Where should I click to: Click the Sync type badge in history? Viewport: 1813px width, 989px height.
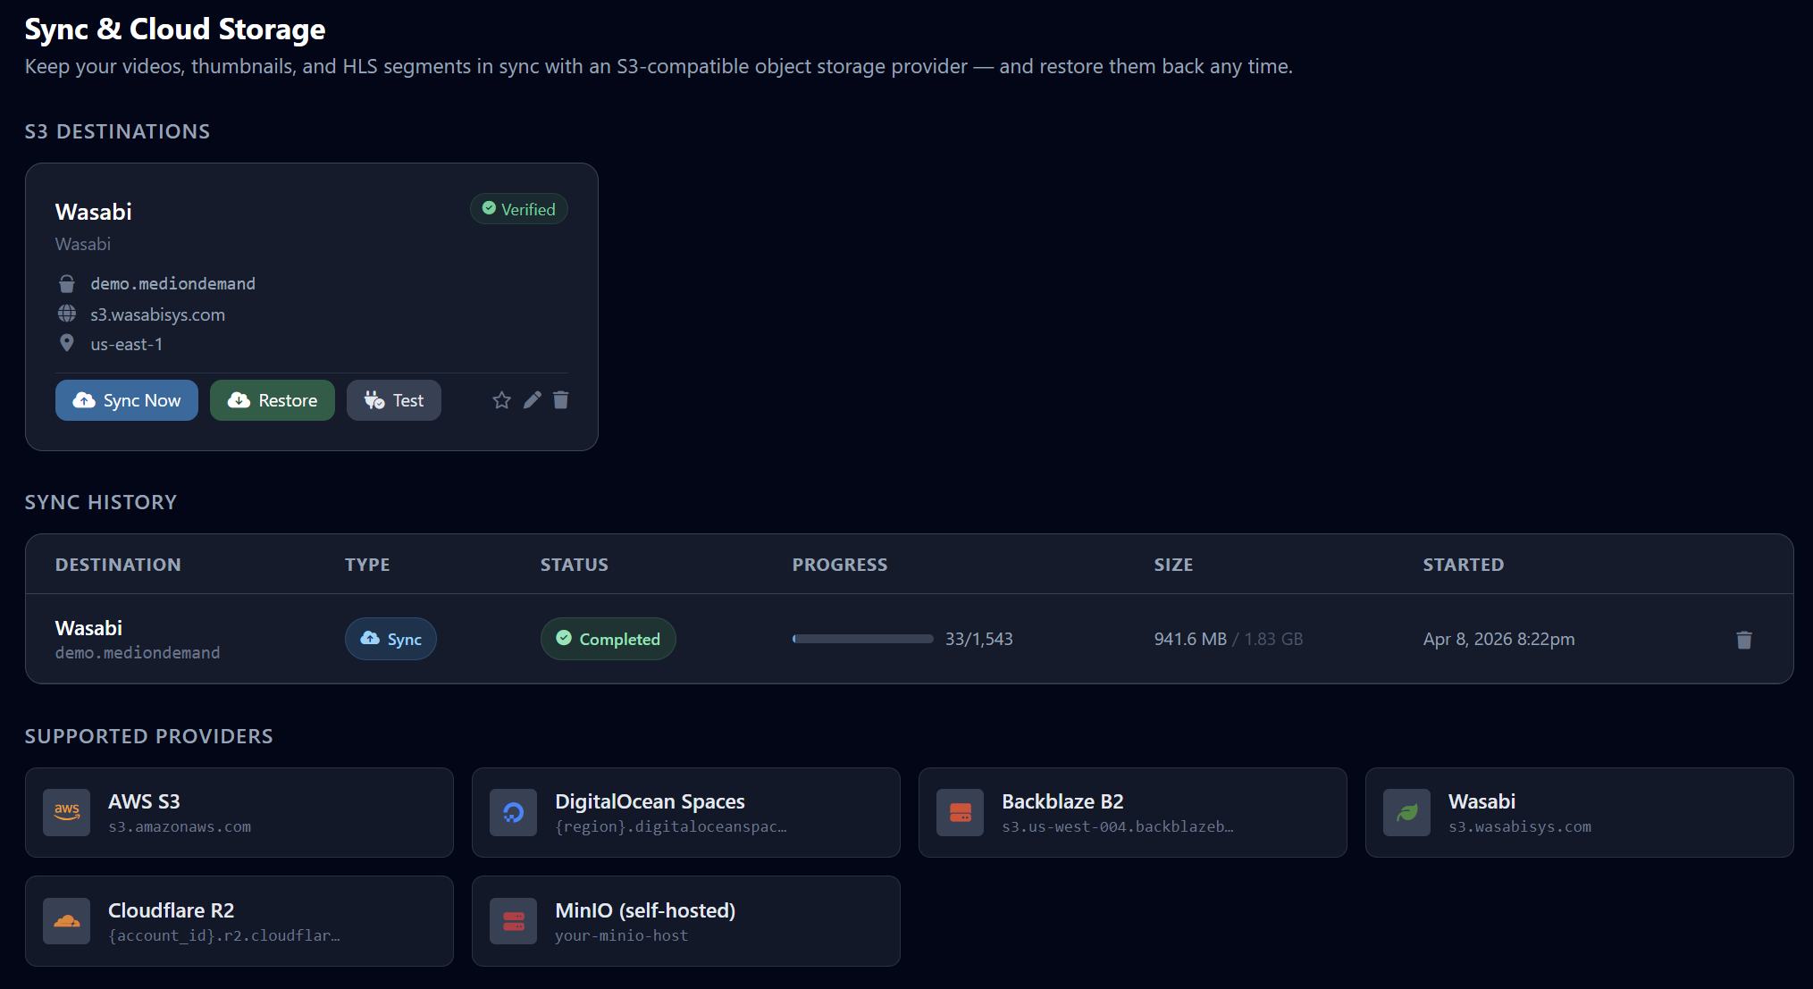[390, 639]
